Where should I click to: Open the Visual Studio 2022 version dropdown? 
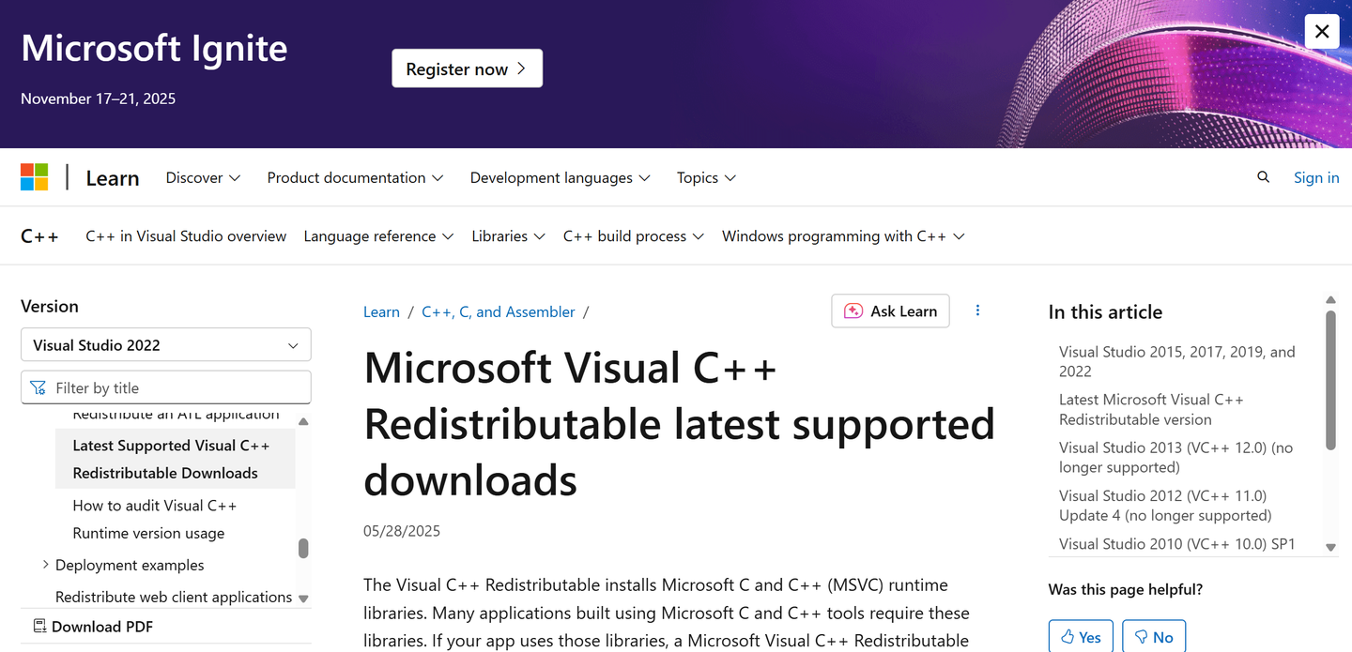165,344
